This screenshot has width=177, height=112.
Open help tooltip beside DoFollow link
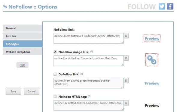[x=82, y=74]
